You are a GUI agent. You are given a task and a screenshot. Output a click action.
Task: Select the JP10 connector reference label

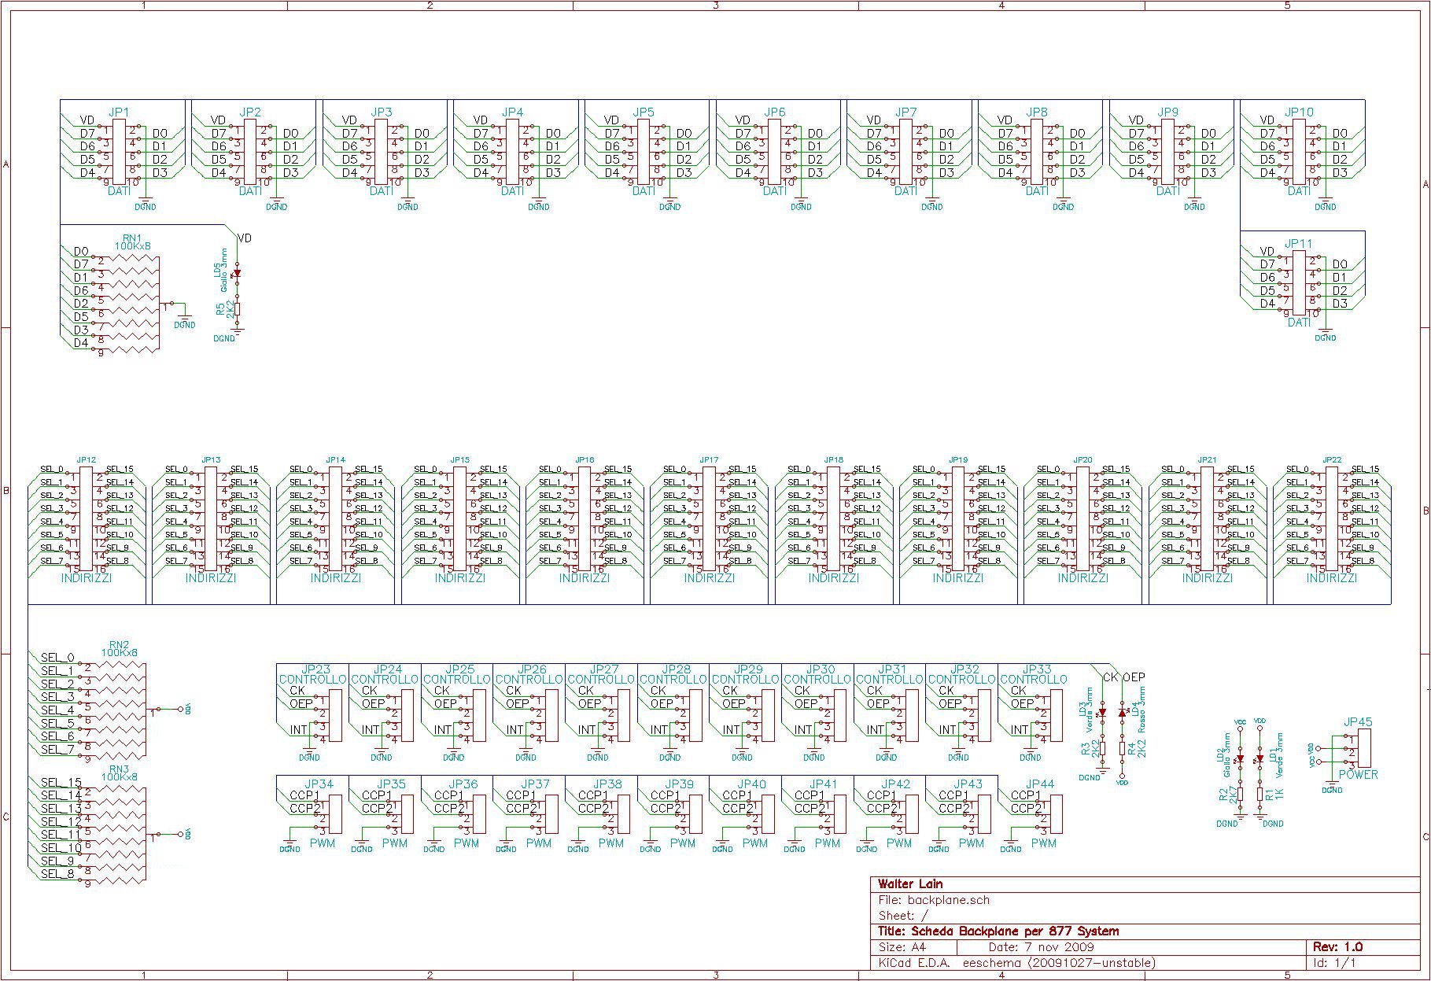point(1299,112)
